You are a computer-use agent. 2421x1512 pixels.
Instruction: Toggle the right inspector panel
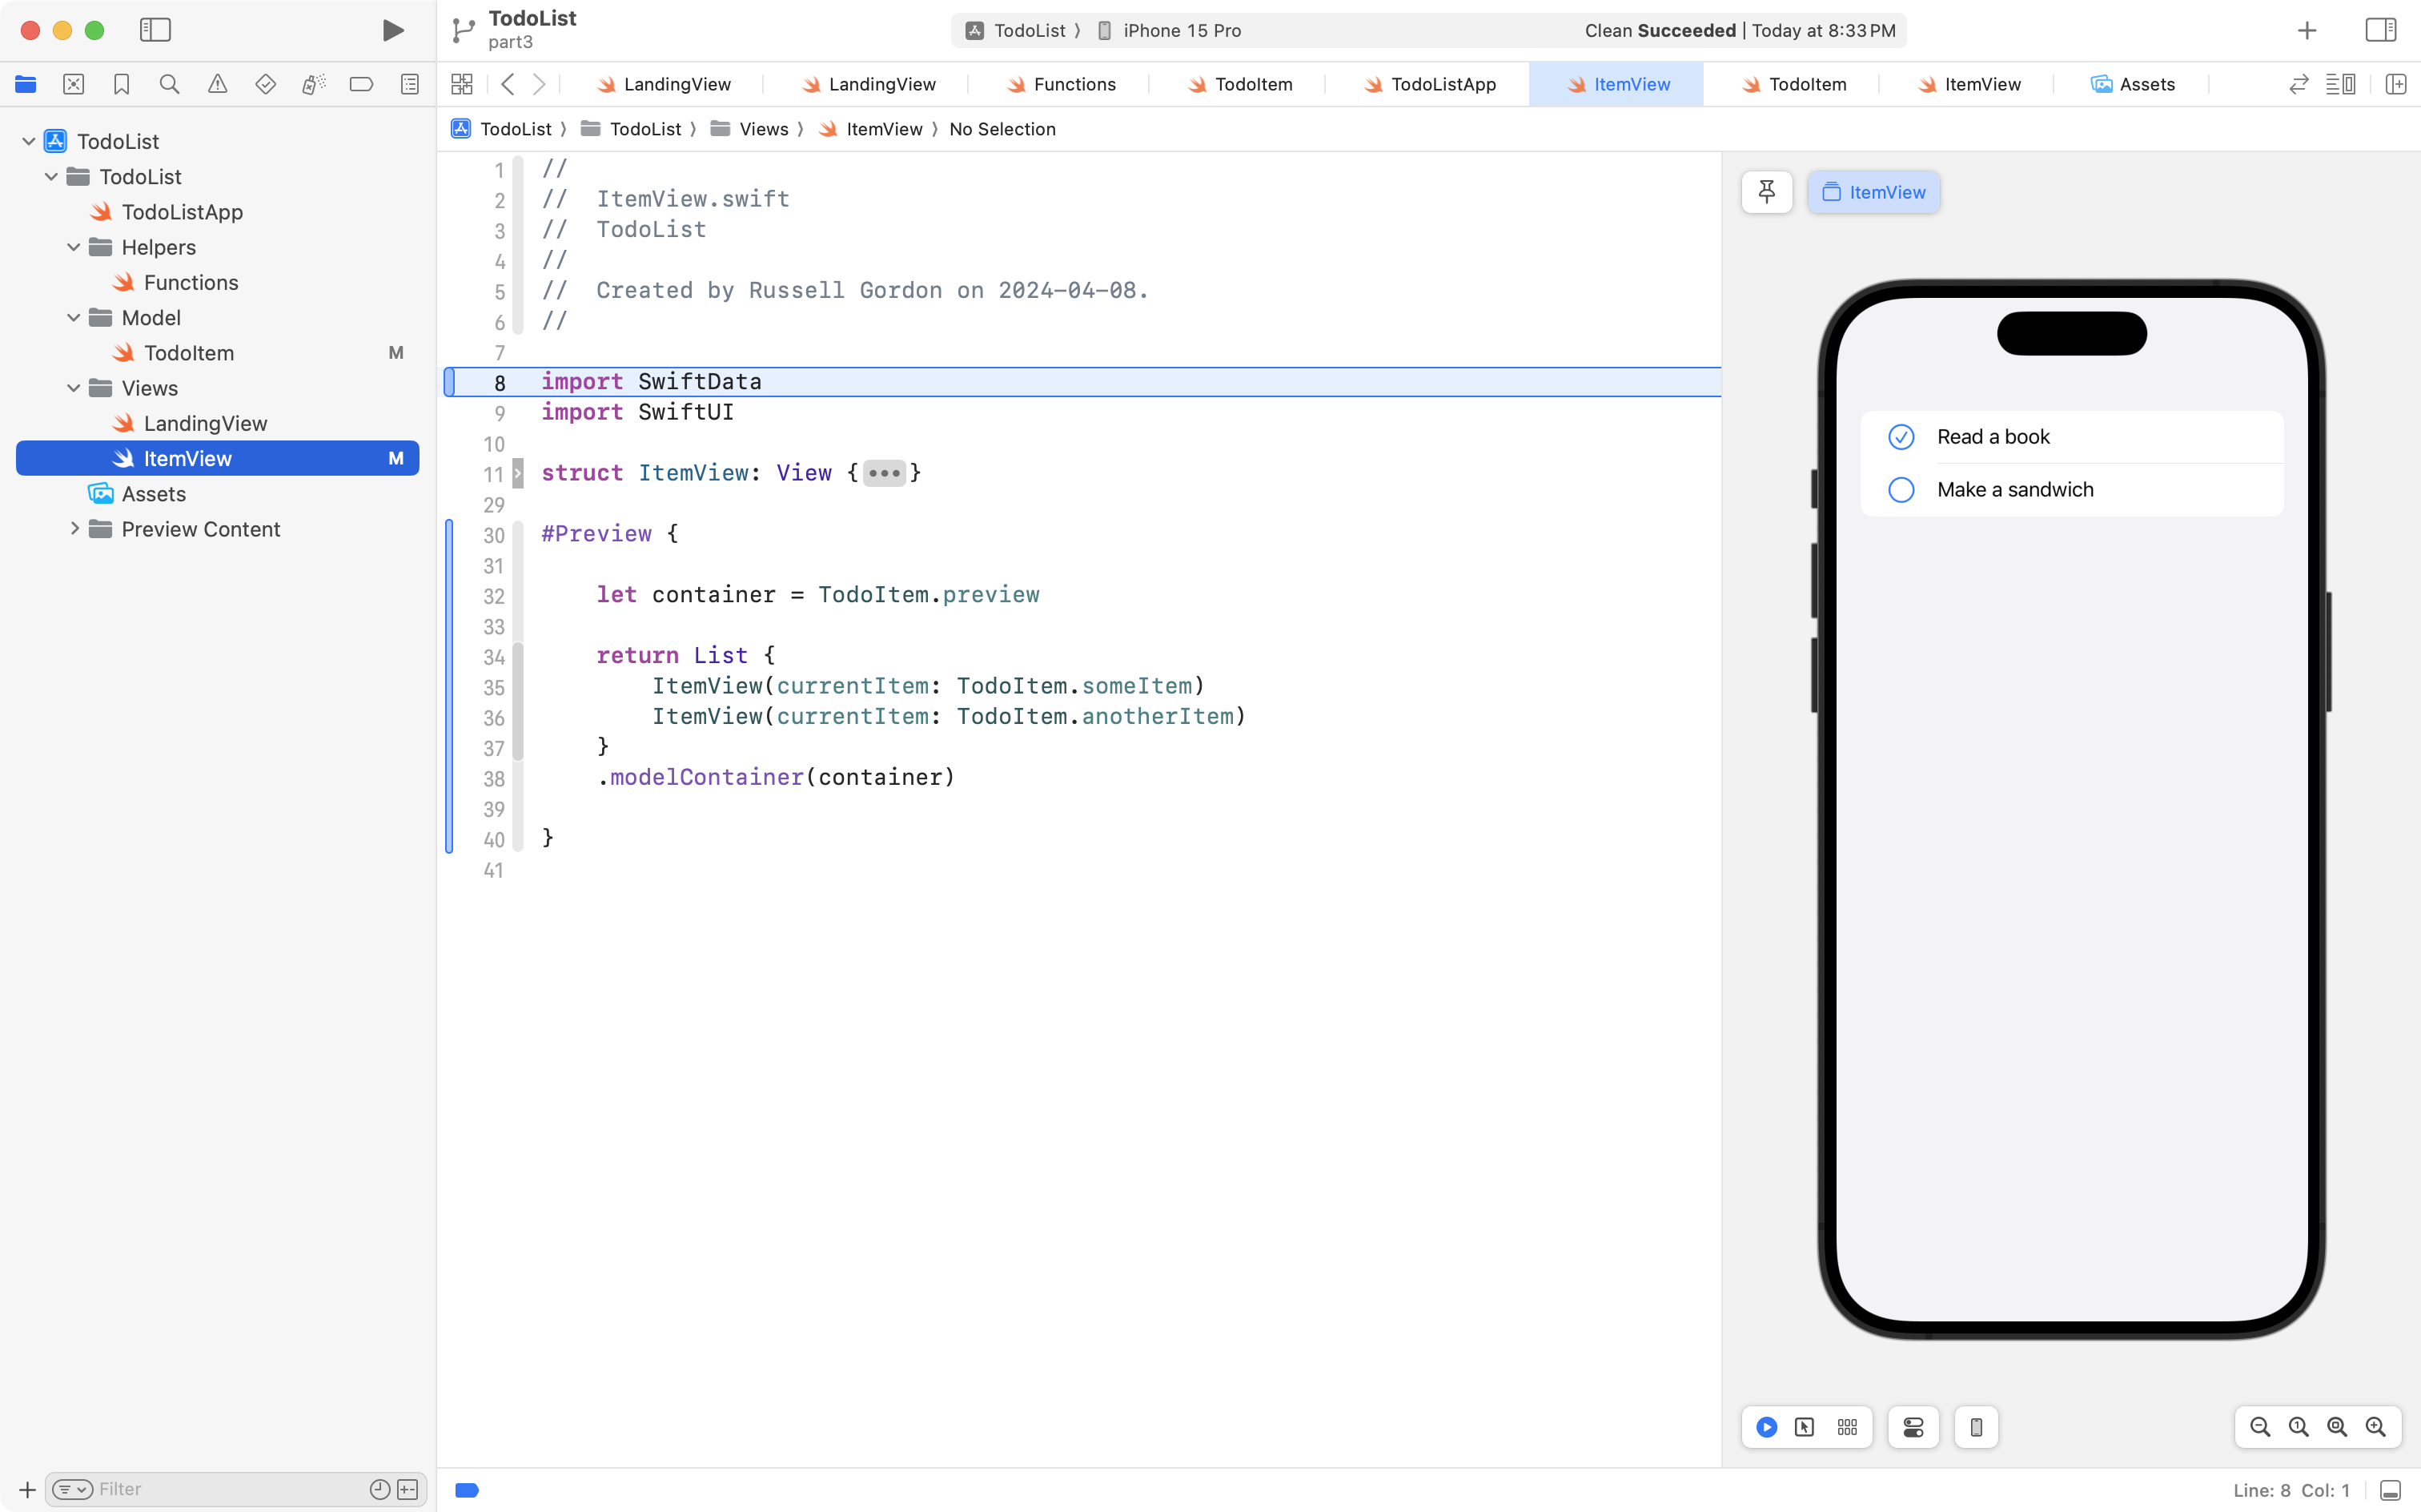(x=2380, y=30)
